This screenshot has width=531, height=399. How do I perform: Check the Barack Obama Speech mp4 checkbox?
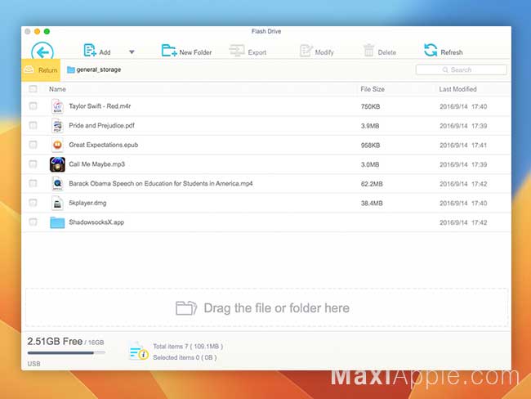click(x=33, y=183)
